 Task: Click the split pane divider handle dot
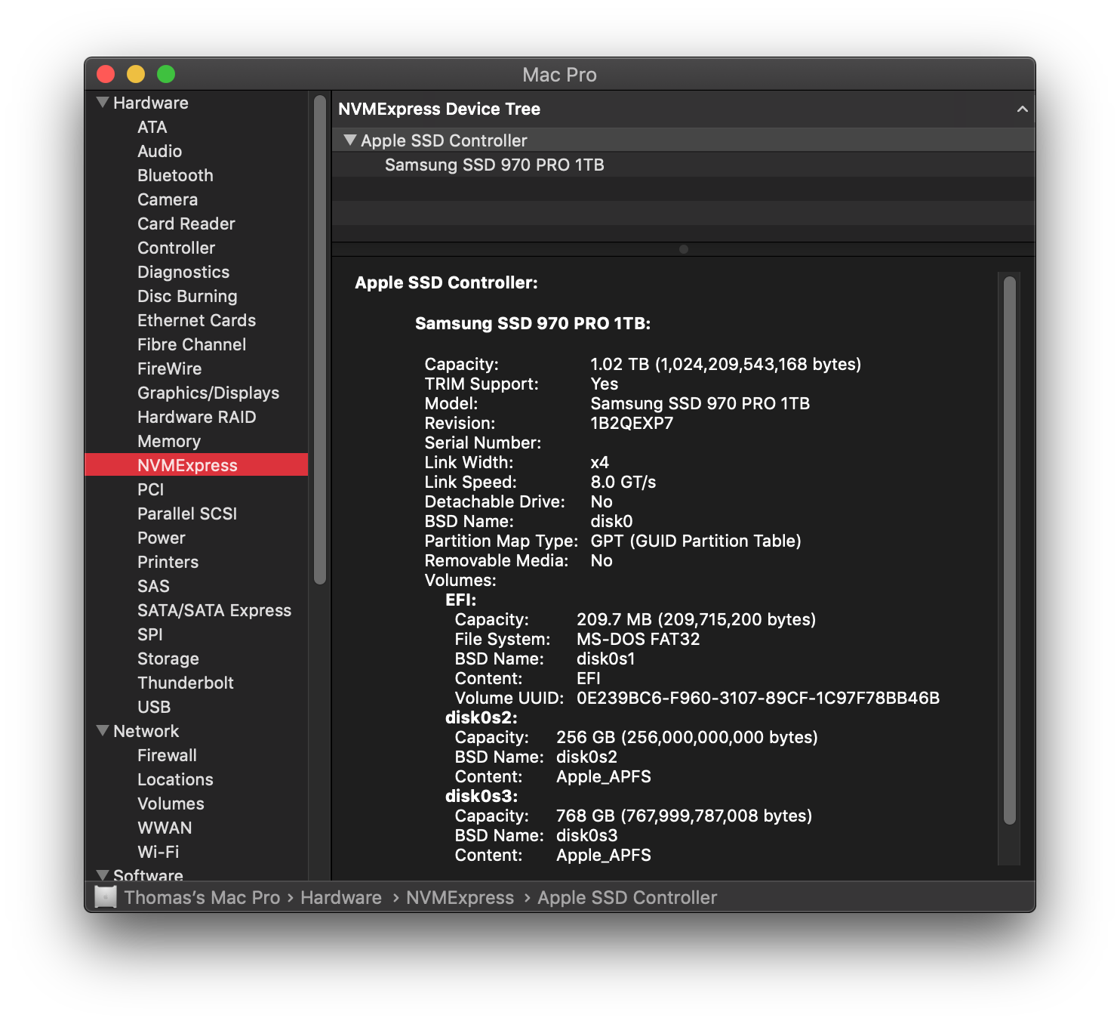[684, 249]
